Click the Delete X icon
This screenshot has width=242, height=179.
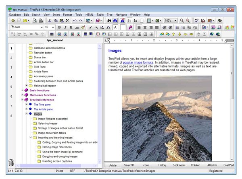pos(67,21)
